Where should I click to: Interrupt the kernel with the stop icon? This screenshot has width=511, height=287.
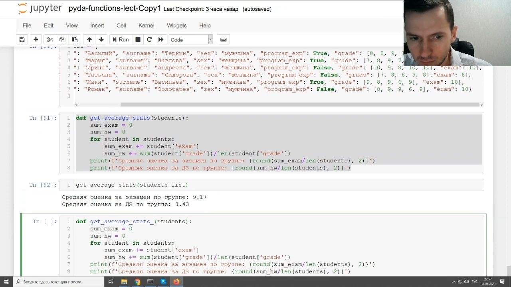pos(138,39)
